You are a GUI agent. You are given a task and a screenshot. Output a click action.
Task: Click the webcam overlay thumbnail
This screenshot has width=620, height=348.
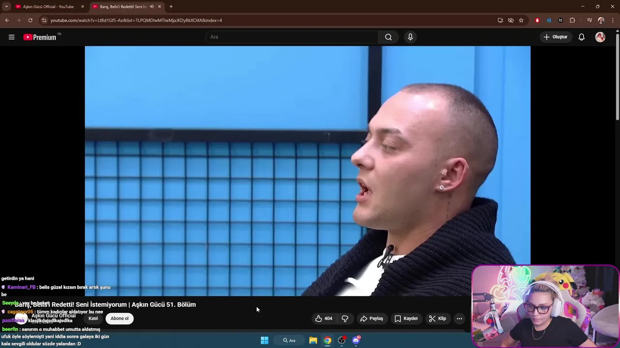545,306
